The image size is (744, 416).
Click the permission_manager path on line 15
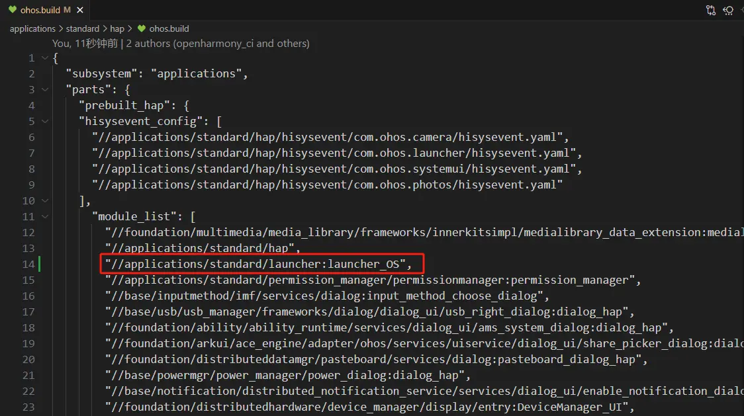[x=370, y=280]
